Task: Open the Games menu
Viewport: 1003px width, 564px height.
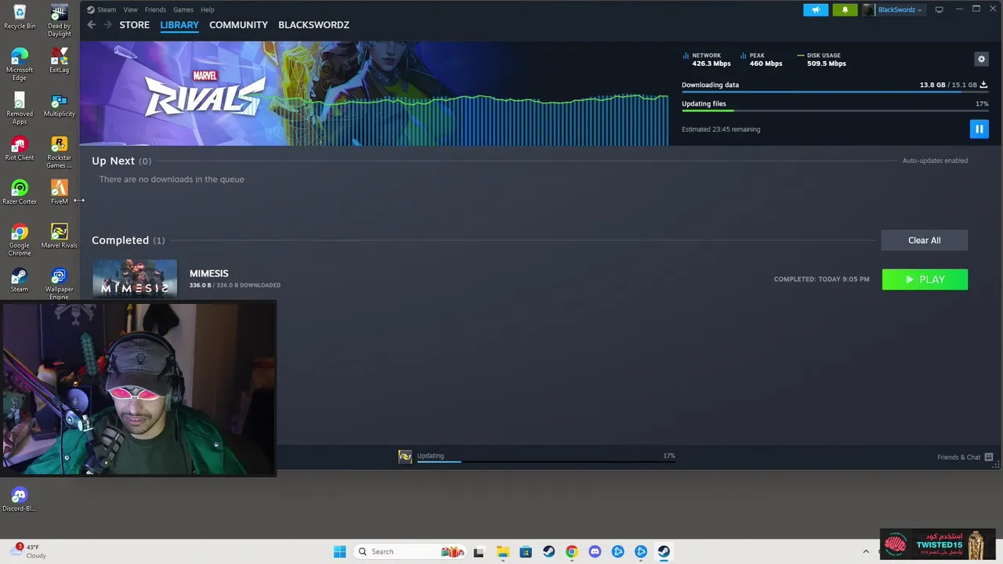Action: point(183,9)
